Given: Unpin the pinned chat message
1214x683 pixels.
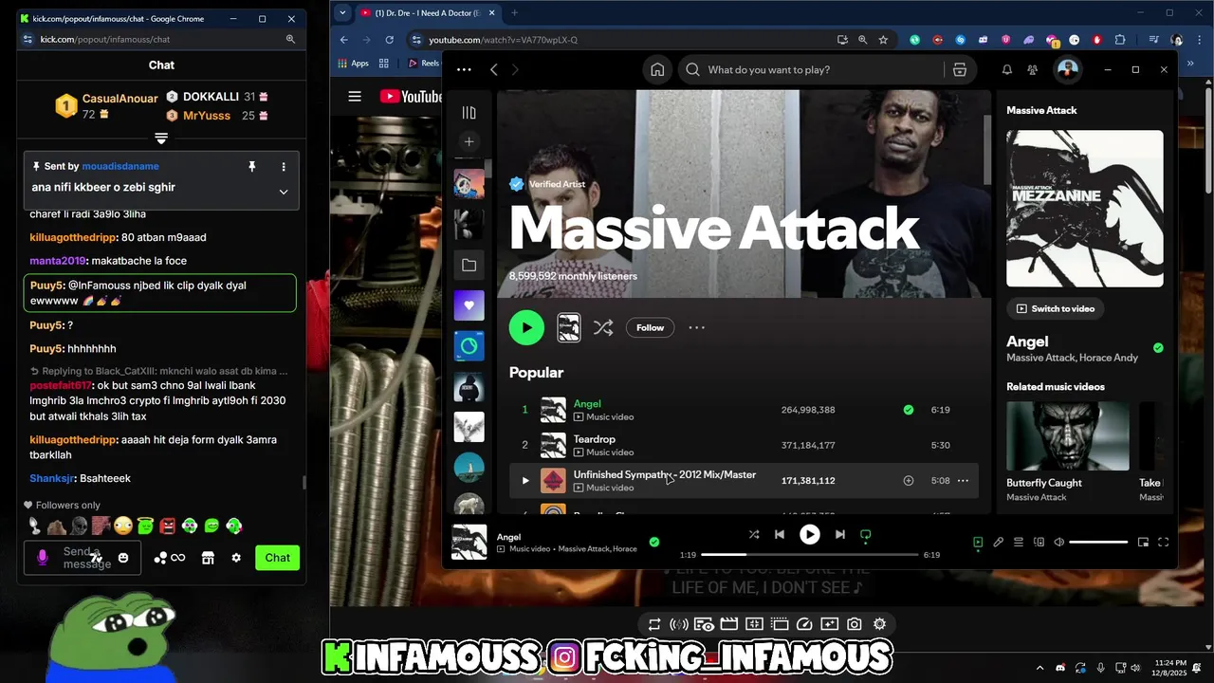Looking at the screenshot, I should click(252, 167).
